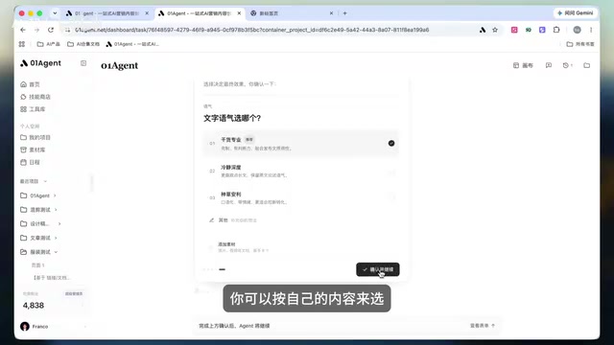This screenshot has width=614, height=345.
Task: Click the Franco user profile
Action: tap(35, 326)
